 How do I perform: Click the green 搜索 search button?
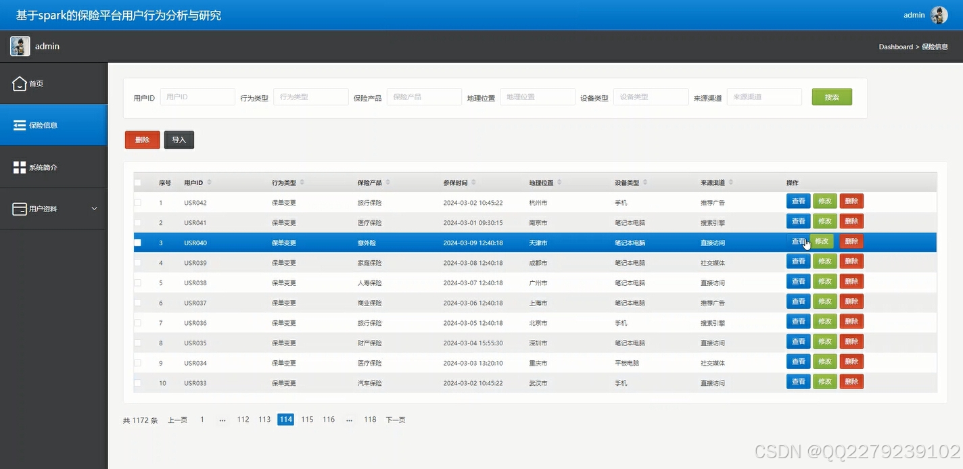[x=831, y=97]
